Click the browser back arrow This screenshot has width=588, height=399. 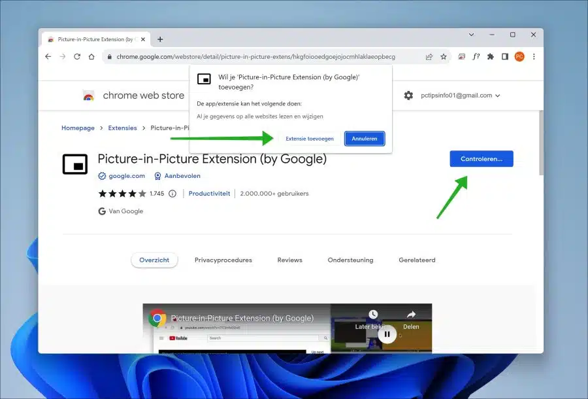[48, 57]
